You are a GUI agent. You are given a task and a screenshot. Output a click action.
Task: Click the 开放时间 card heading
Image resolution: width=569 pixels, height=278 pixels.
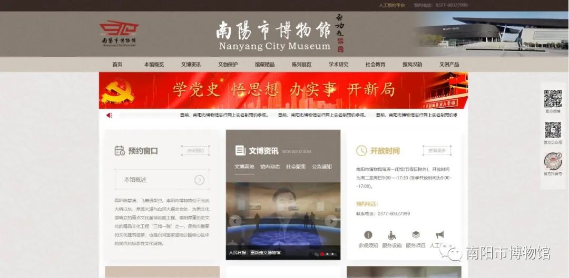coord(385,151)
